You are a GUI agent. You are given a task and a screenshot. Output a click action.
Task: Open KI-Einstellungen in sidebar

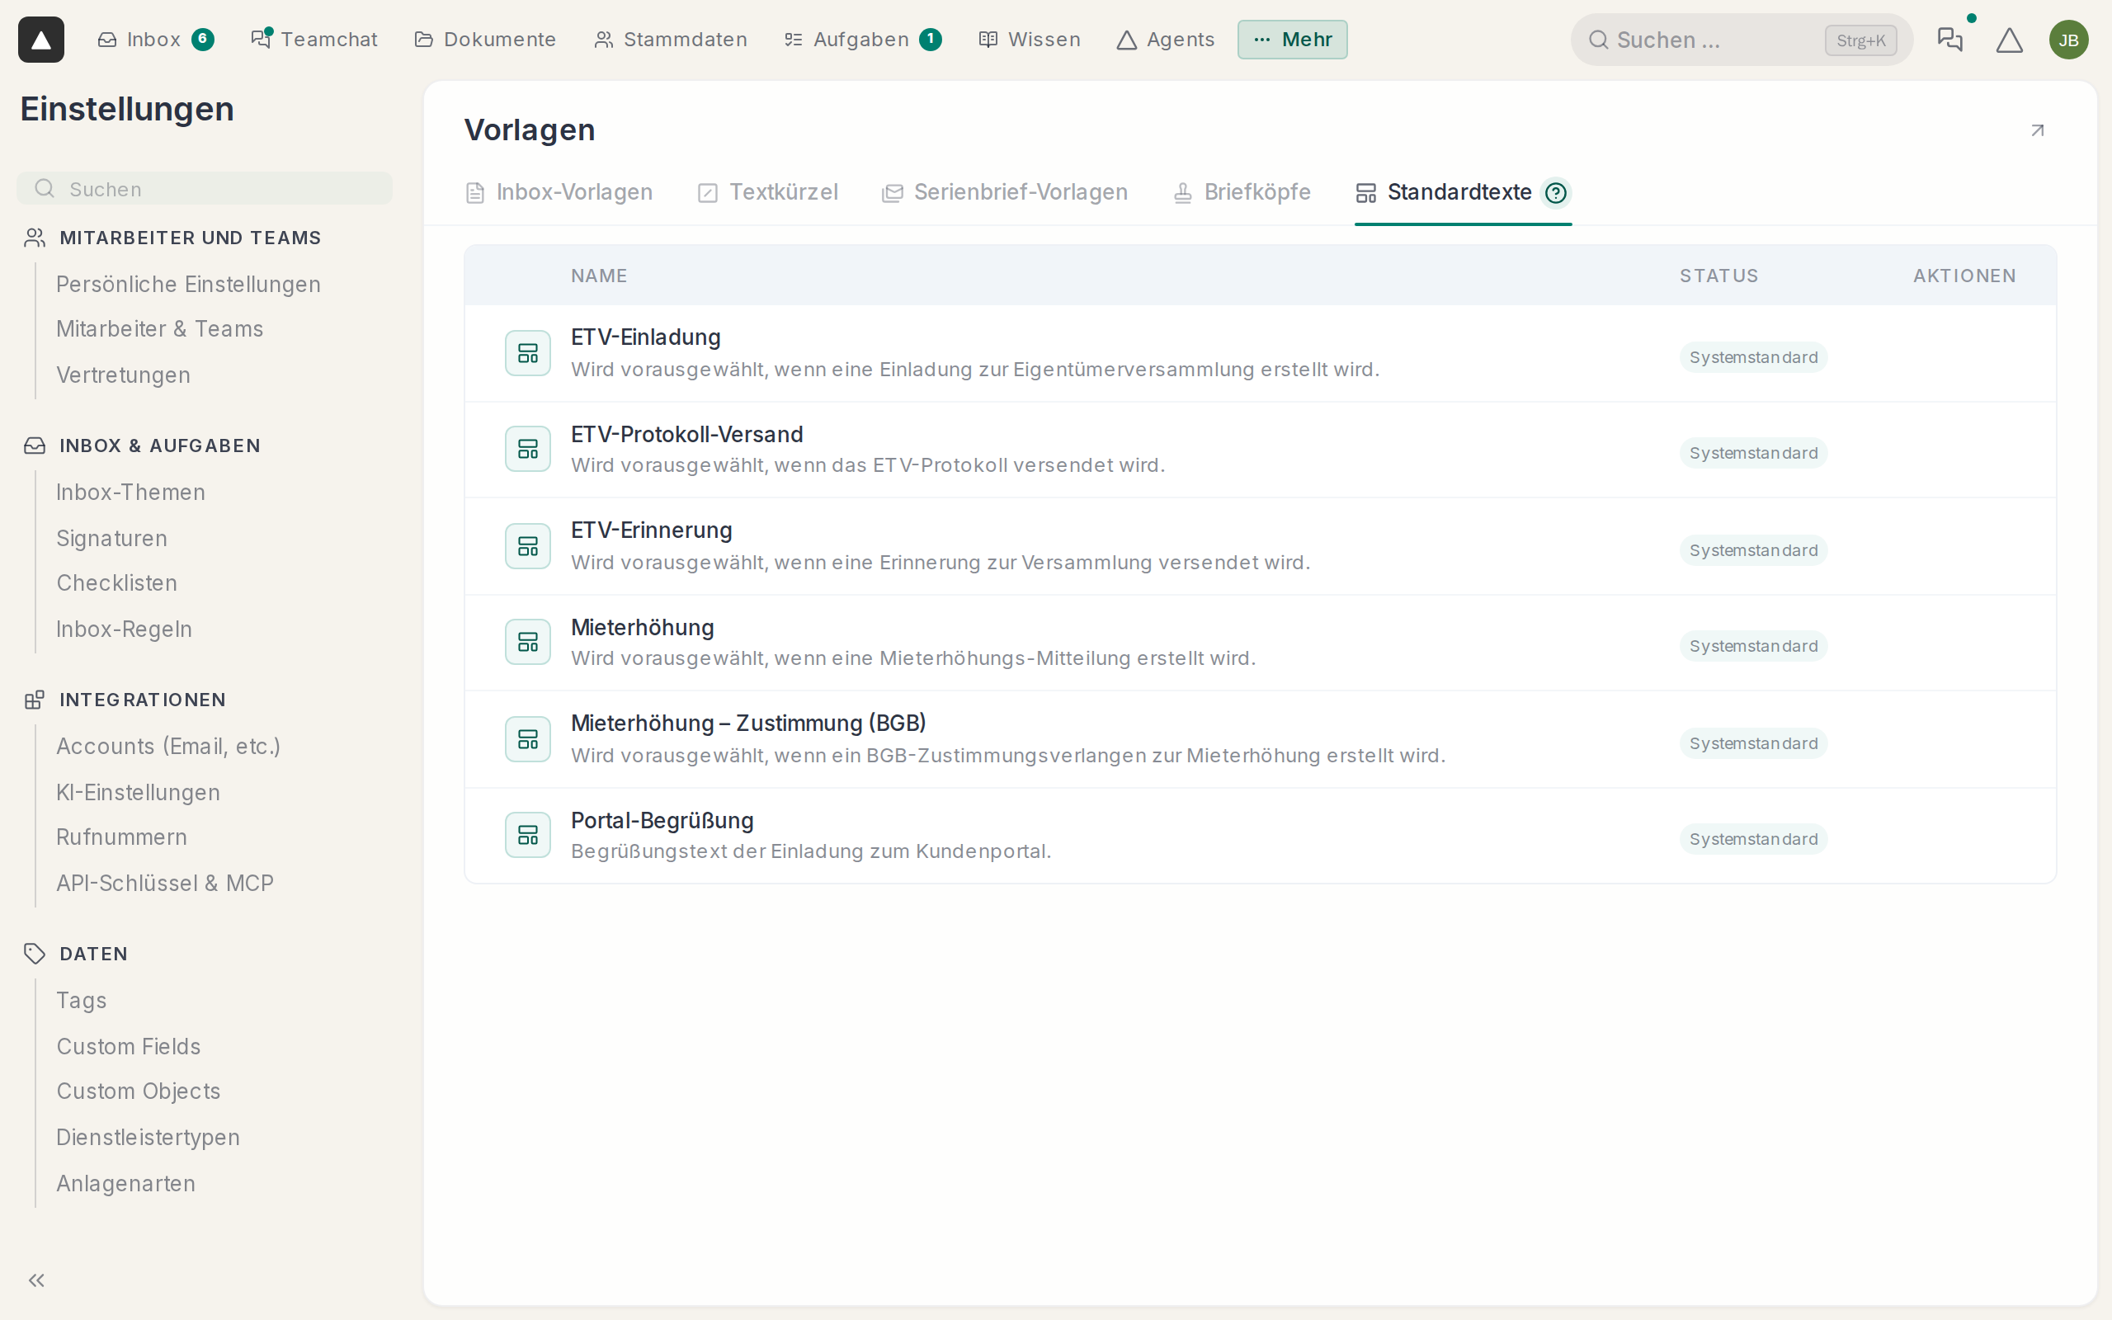[x=138, y=793]
